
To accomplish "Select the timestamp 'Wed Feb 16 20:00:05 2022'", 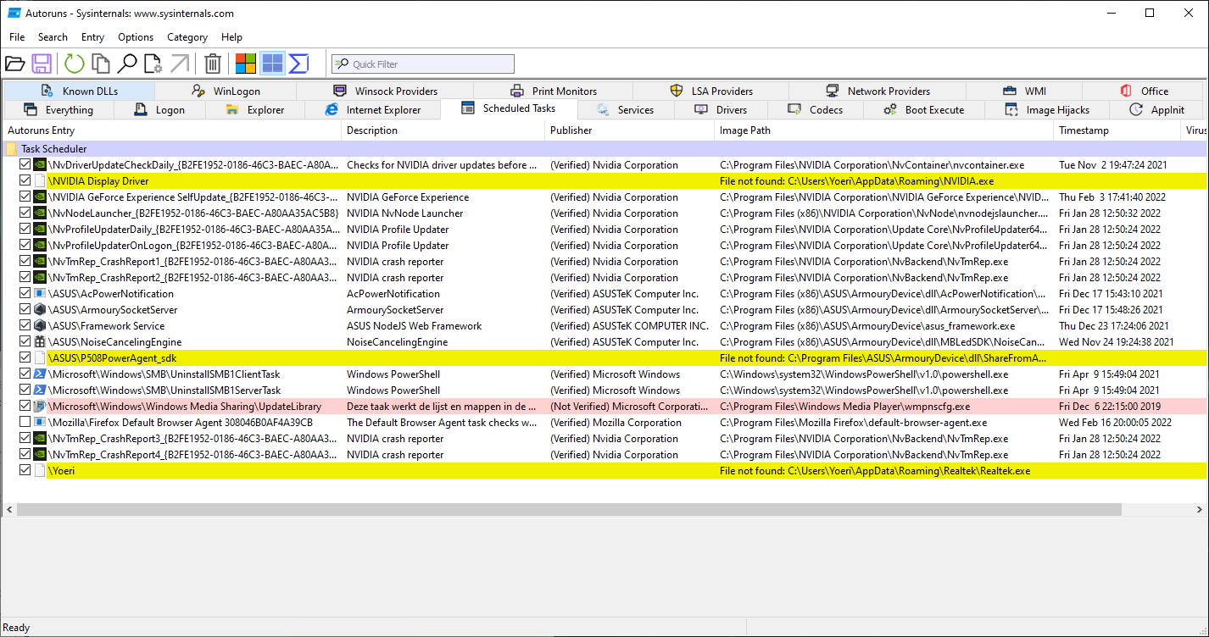I will [1115, 423].
